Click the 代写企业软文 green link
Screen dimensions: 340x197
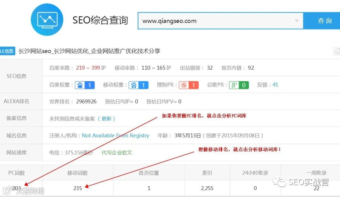coord(117,152)
